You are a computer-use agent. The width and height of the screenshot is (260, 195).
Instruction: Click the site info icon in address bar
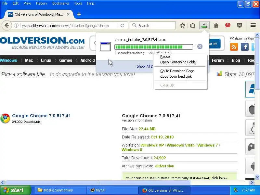point(16,26)
